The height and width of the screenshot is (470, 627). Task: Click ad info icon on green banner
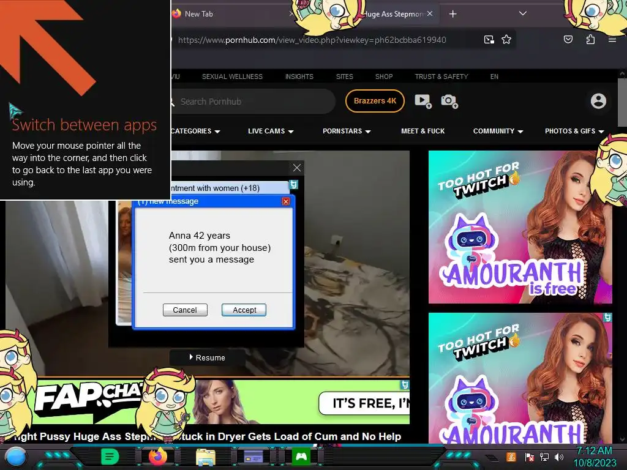405,384
